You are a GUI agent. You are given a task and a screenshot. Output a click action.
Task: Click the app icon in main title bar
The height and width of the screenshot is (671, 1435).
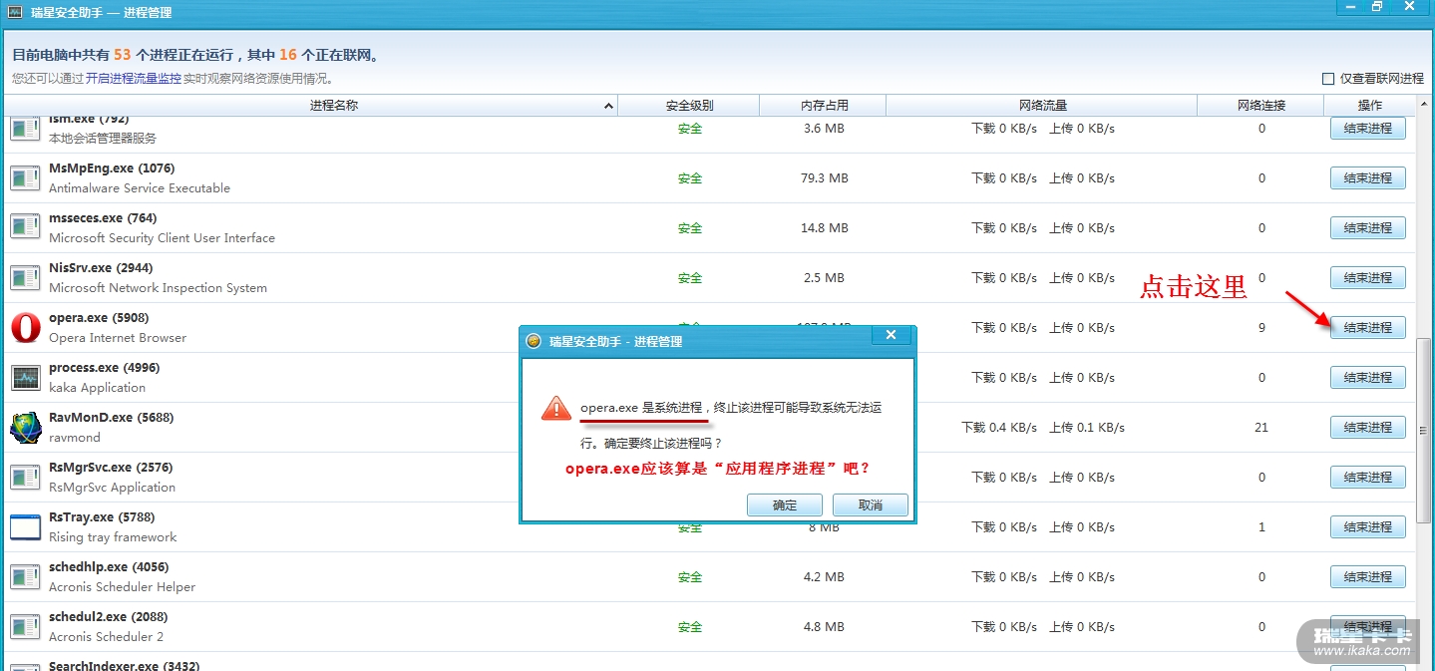click(14, 12)
